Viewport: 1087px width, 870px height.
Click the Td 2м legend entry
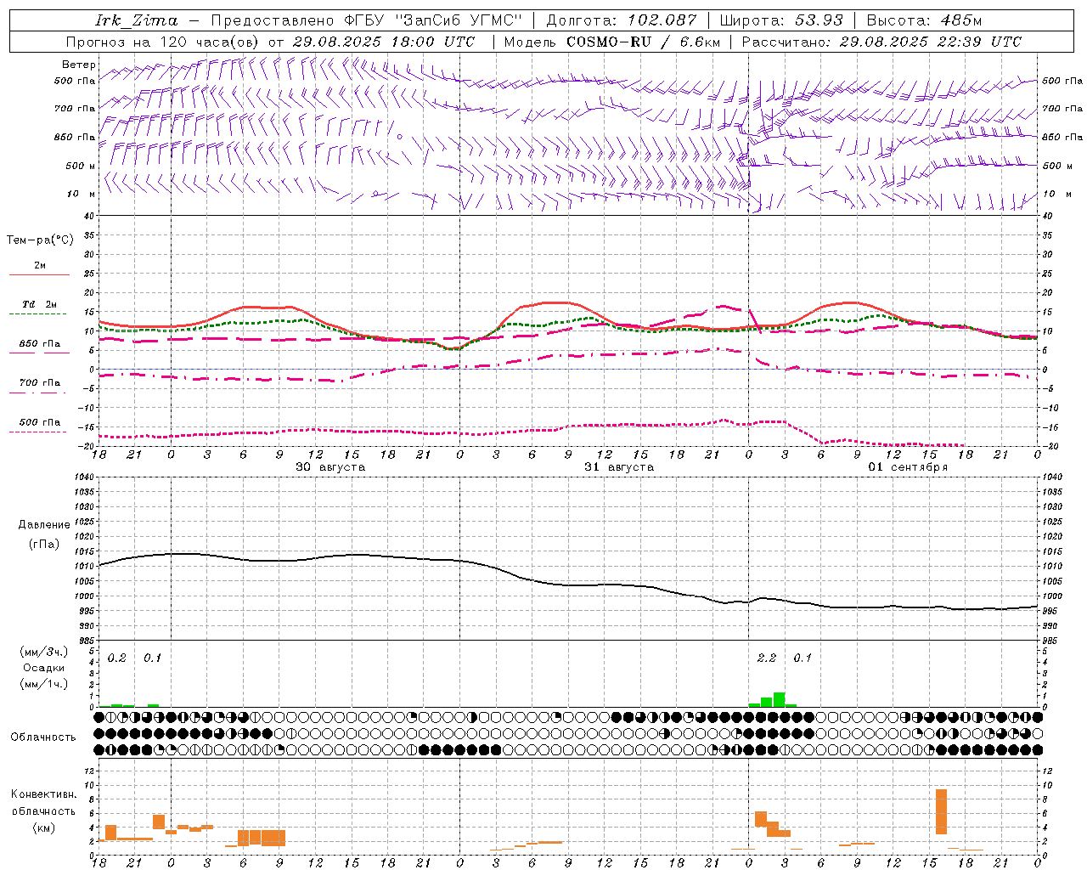39,304
